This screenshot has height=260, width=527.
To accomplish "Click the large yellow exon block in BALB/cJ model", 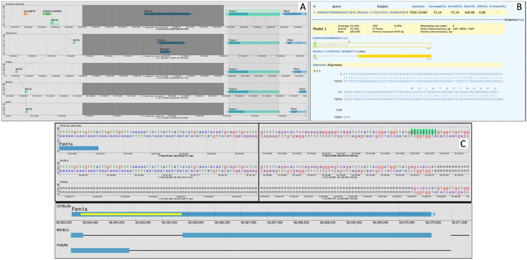I will tap(394, 56).
